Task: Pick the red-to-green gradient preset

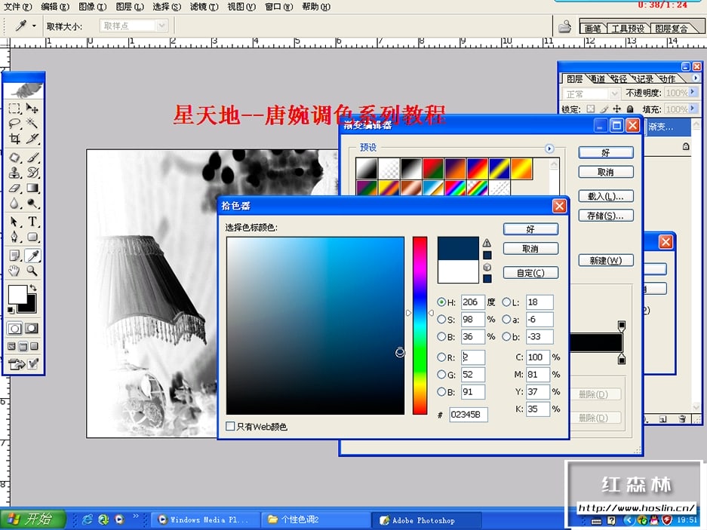Action: (433, 169)
